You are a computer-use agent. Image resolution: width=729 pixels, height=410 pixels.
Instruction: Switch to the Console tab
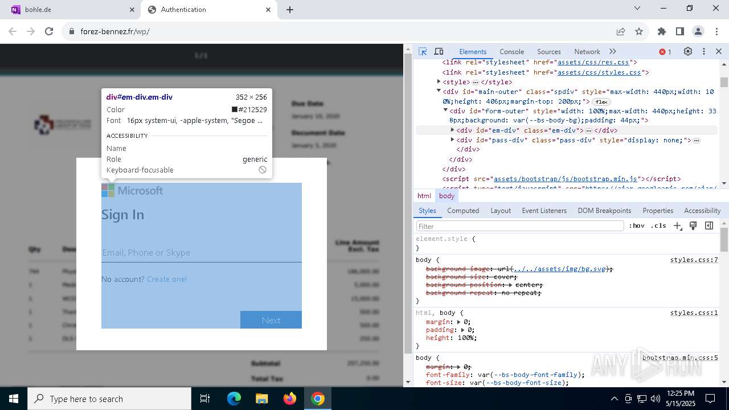pos(511,51)
